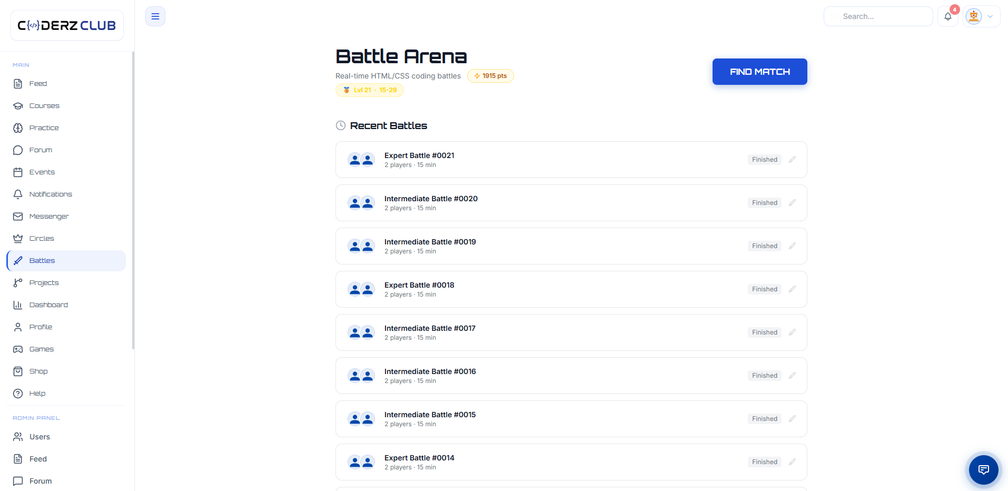Navigate to Messenger in the sidebar
1008x491 pixels.
[x=66, y=217]
